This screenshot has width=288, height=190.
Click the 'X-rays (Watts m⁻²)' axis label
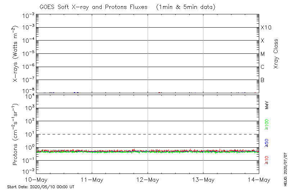pyautogui.click(x=16, y=54)
